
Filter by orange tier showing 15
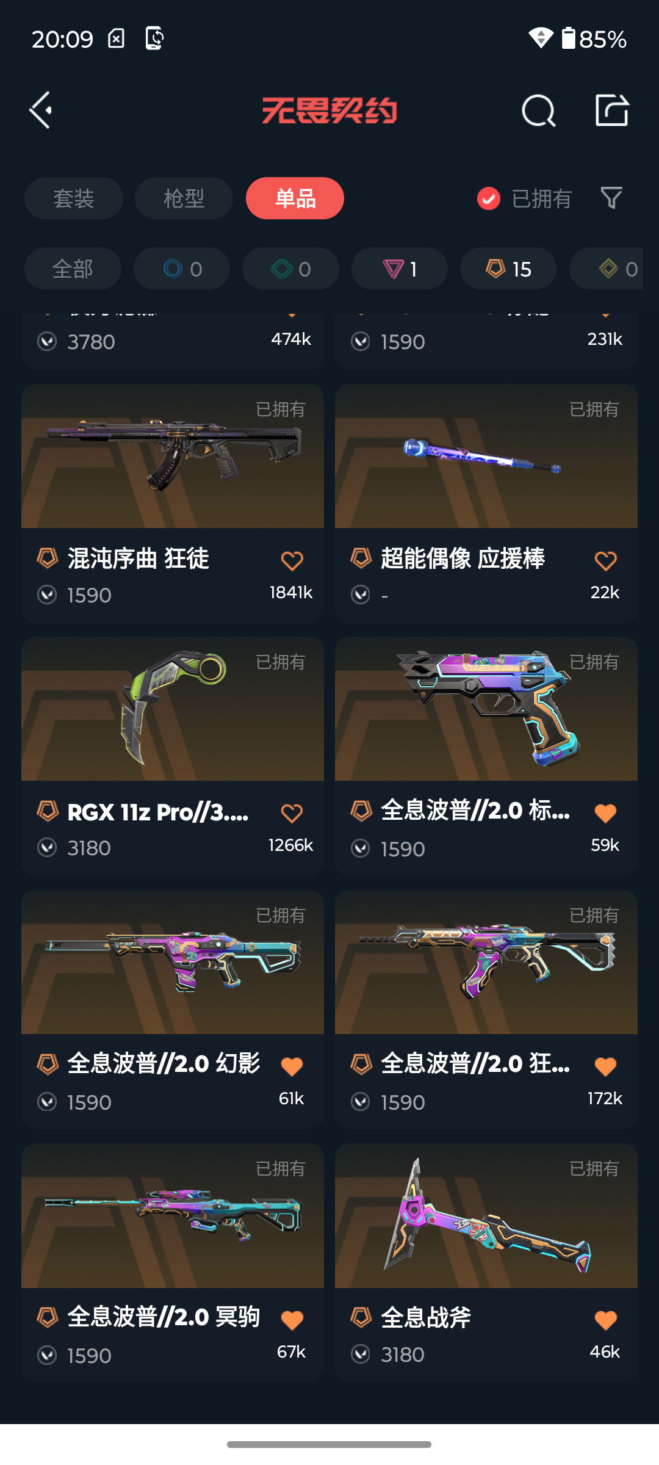coord(508,269)
